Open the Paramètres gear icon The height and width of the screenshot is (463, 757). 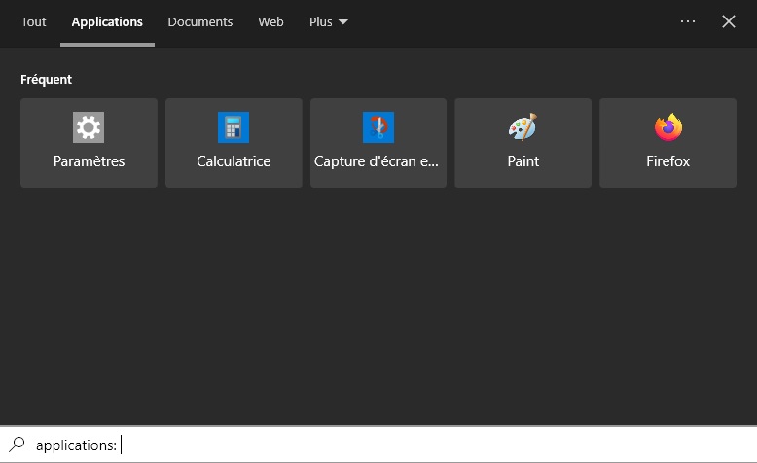[x=89, y=127]
